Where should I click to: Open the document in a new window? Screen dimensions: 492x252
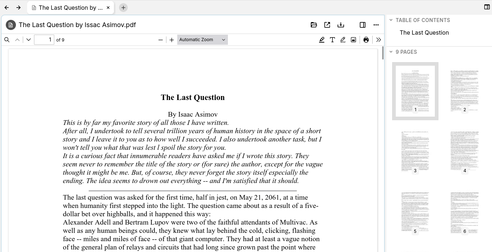point(327,25)
